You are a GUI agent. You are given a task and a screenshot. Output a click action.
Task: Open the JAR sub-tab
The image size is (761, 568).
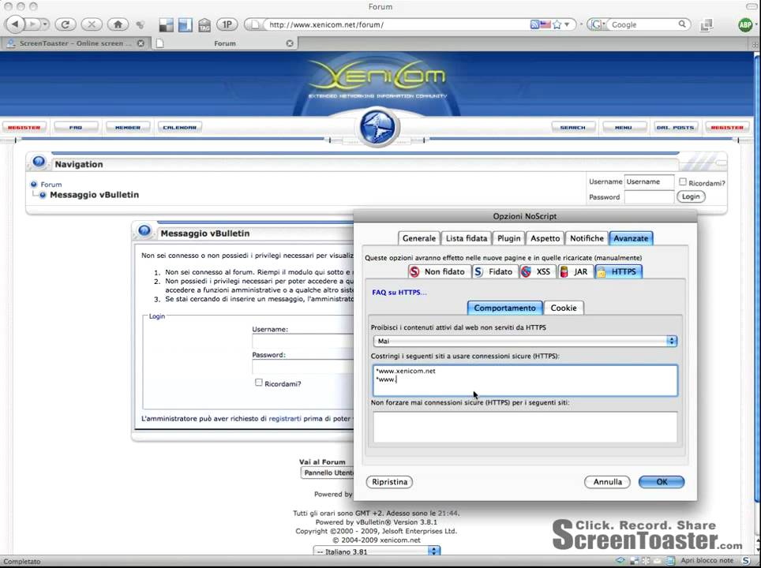575,271
